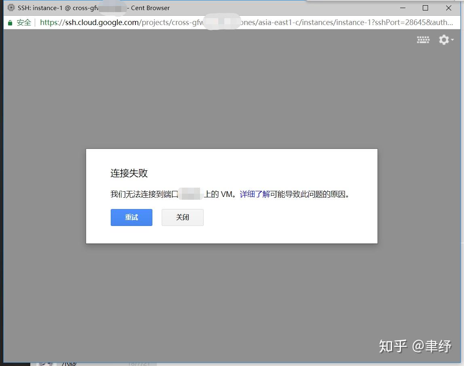464x366 pixels.
Task: Click the blue 重试 retry button
Action: [131, 218]
